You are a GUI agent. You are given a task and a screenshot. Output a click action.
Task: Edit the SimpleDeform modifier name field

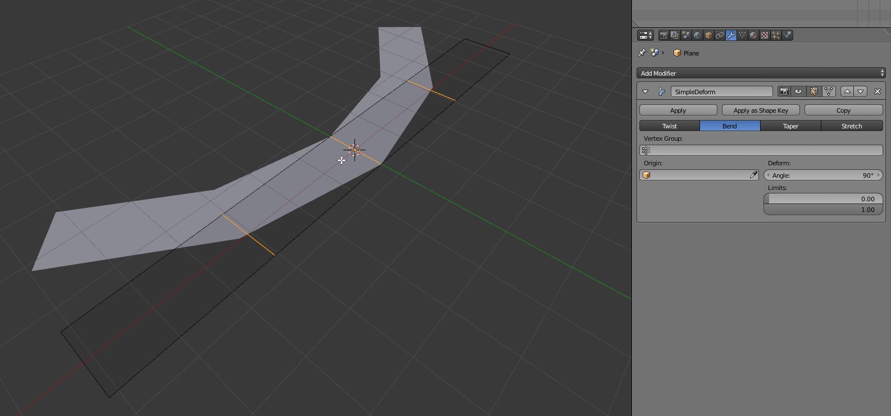722,91
